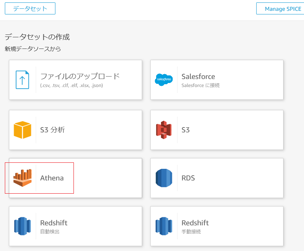Click the データセットの作成 heading

37,37
